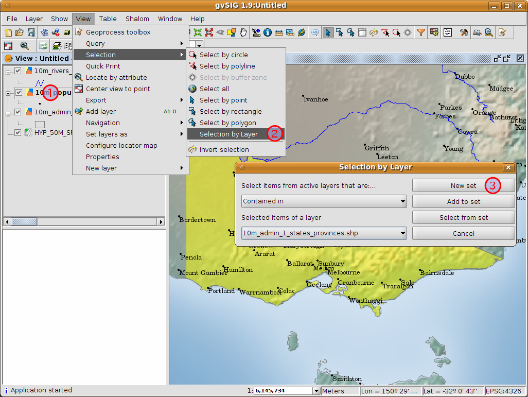Open the Table menu
528x397 pixels.
tap(108, 19)
